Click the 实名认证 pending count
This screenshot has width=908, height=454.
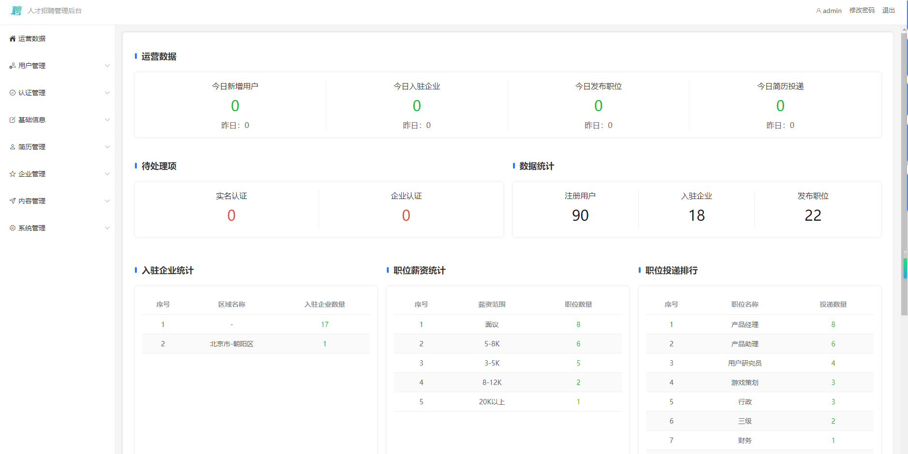point(231,215)
